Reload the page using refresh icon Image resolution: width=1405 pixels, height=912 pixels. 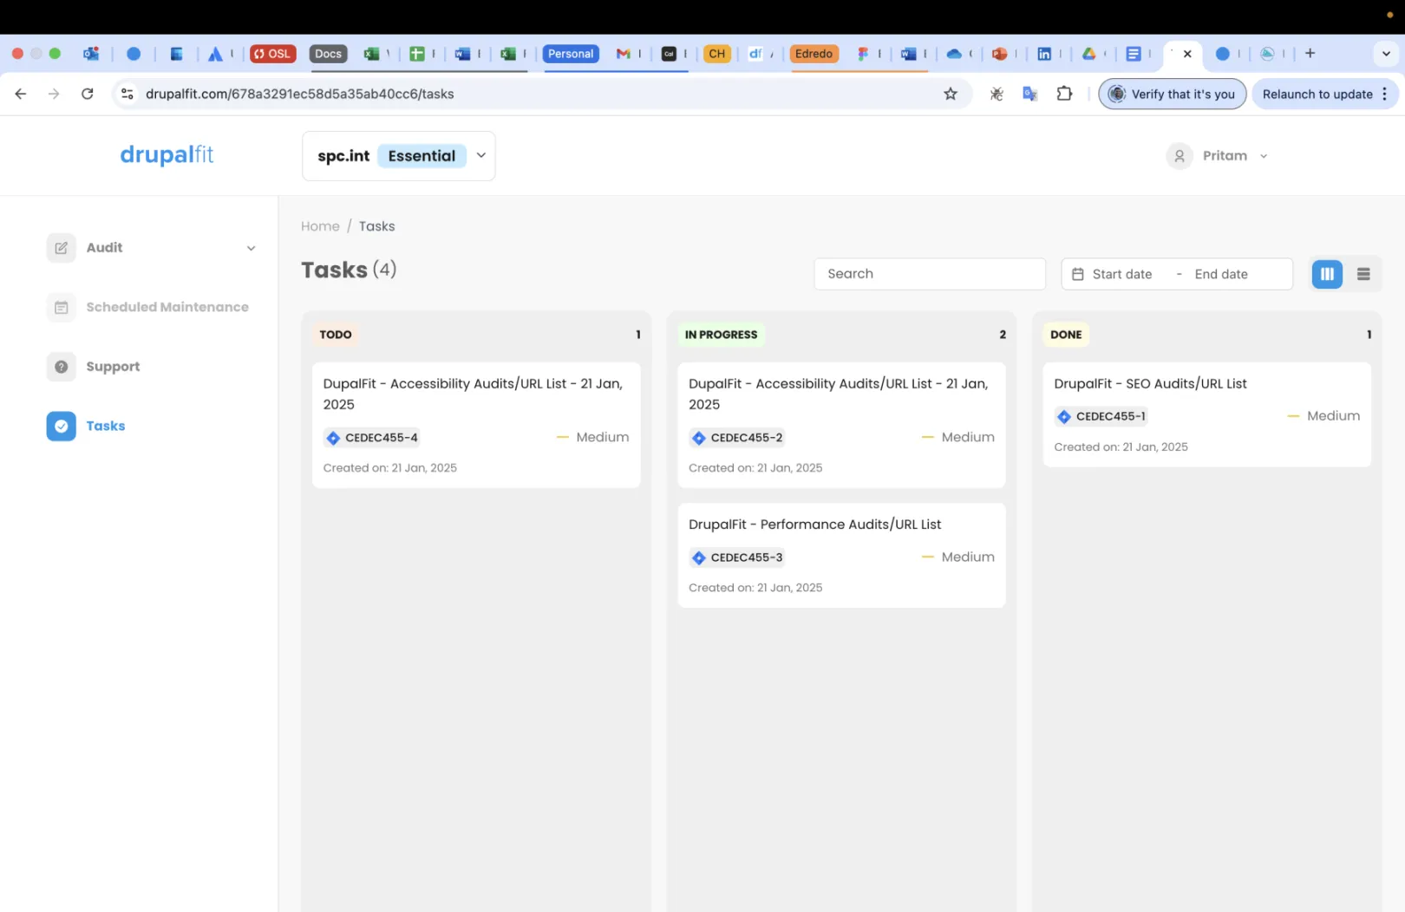(x=88, y=94)
